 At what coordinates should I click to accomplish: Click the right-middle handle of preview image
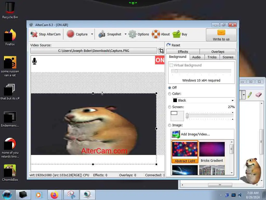[156, 129]
